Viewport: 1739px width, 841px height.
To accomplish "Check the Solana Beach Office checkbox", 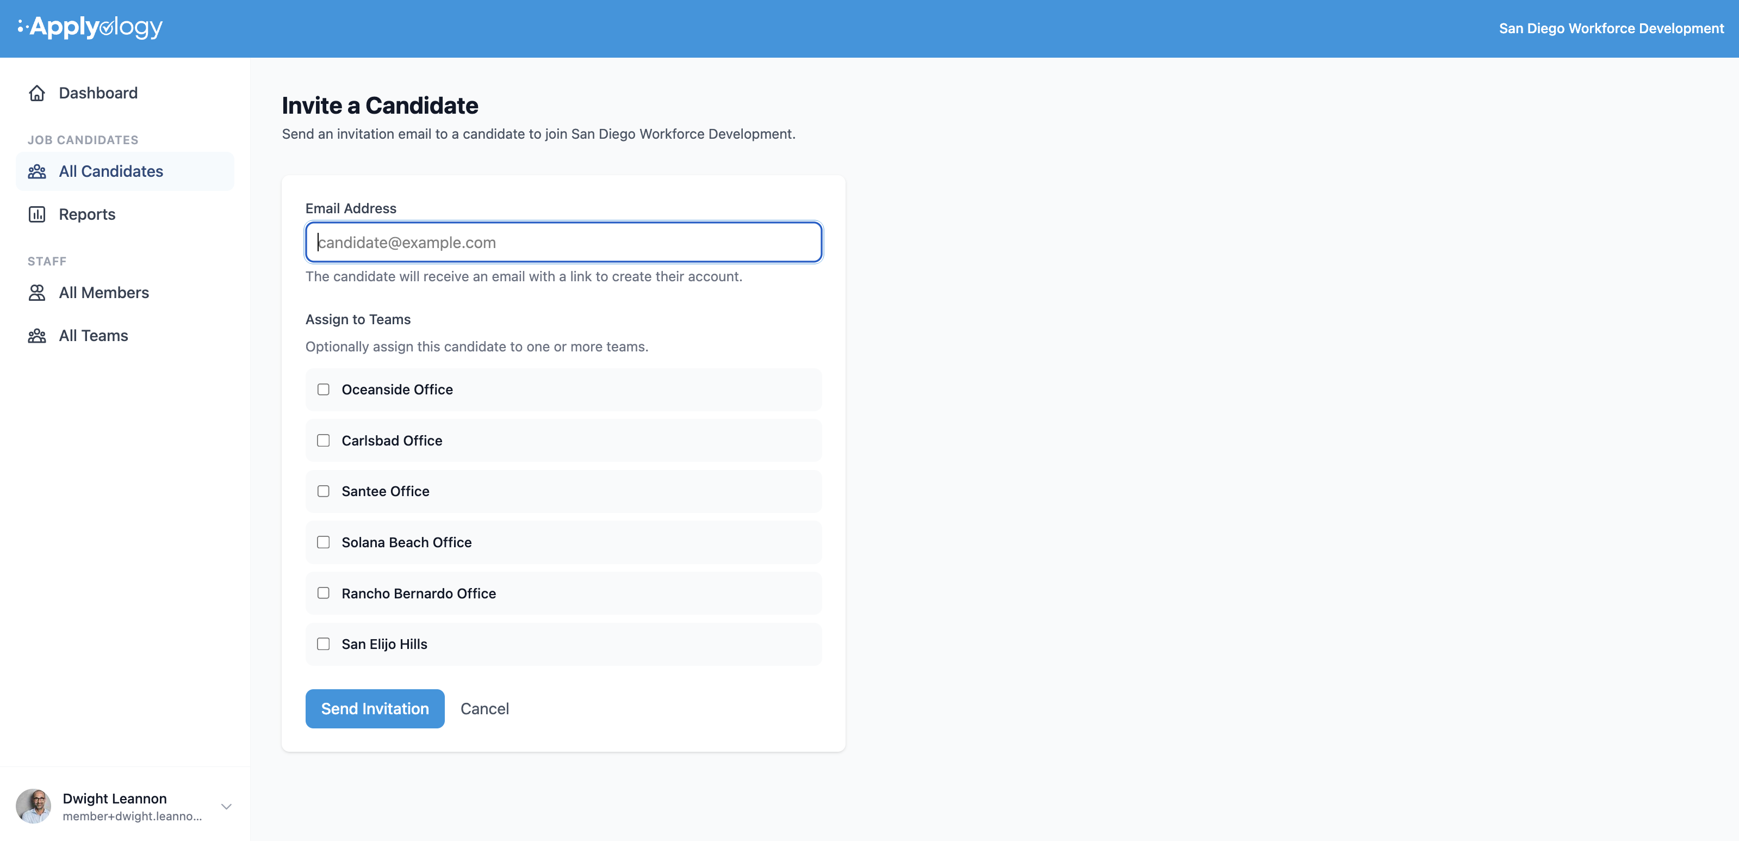I will point(324,542).
